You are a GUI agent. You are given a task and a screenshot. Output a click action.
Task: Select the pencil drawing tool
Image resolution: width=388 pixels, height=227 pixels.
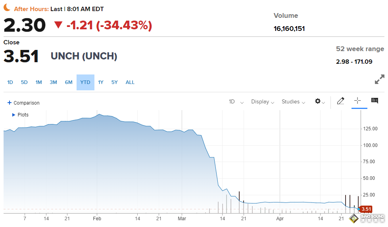tap(340, 101)
